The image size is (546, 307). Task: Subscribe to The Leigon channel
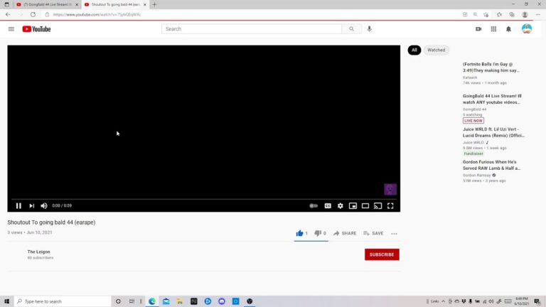382,254
